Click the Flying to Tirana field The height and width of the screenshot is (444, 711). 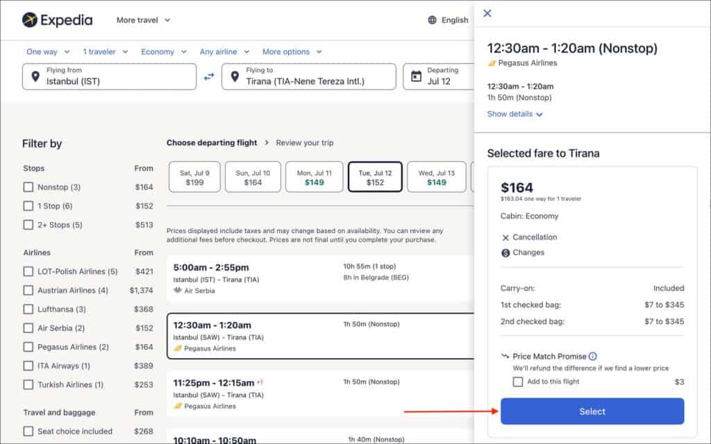pyautogui.click(x=309, y=76)
